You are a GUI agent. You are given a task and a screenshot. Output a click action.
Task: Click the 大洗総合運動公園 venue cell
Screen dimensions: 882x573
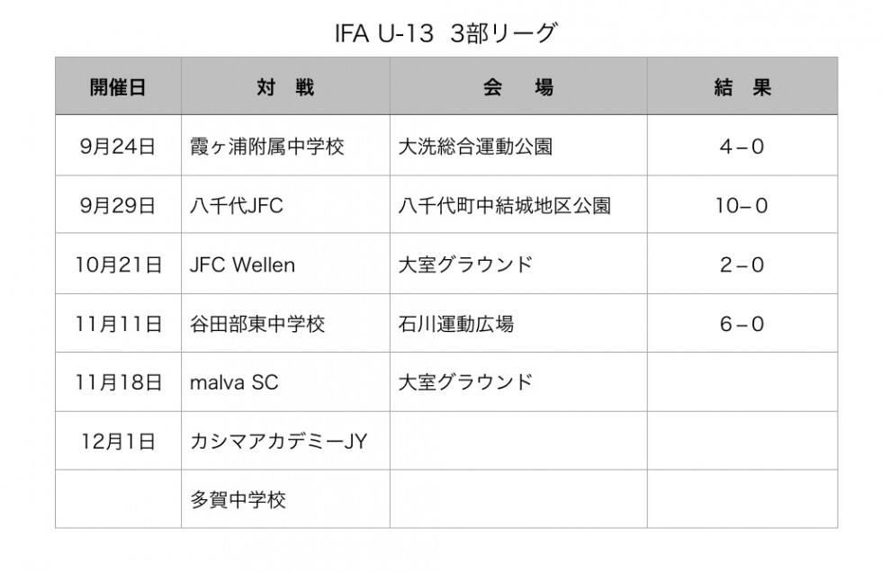[518, 147]
